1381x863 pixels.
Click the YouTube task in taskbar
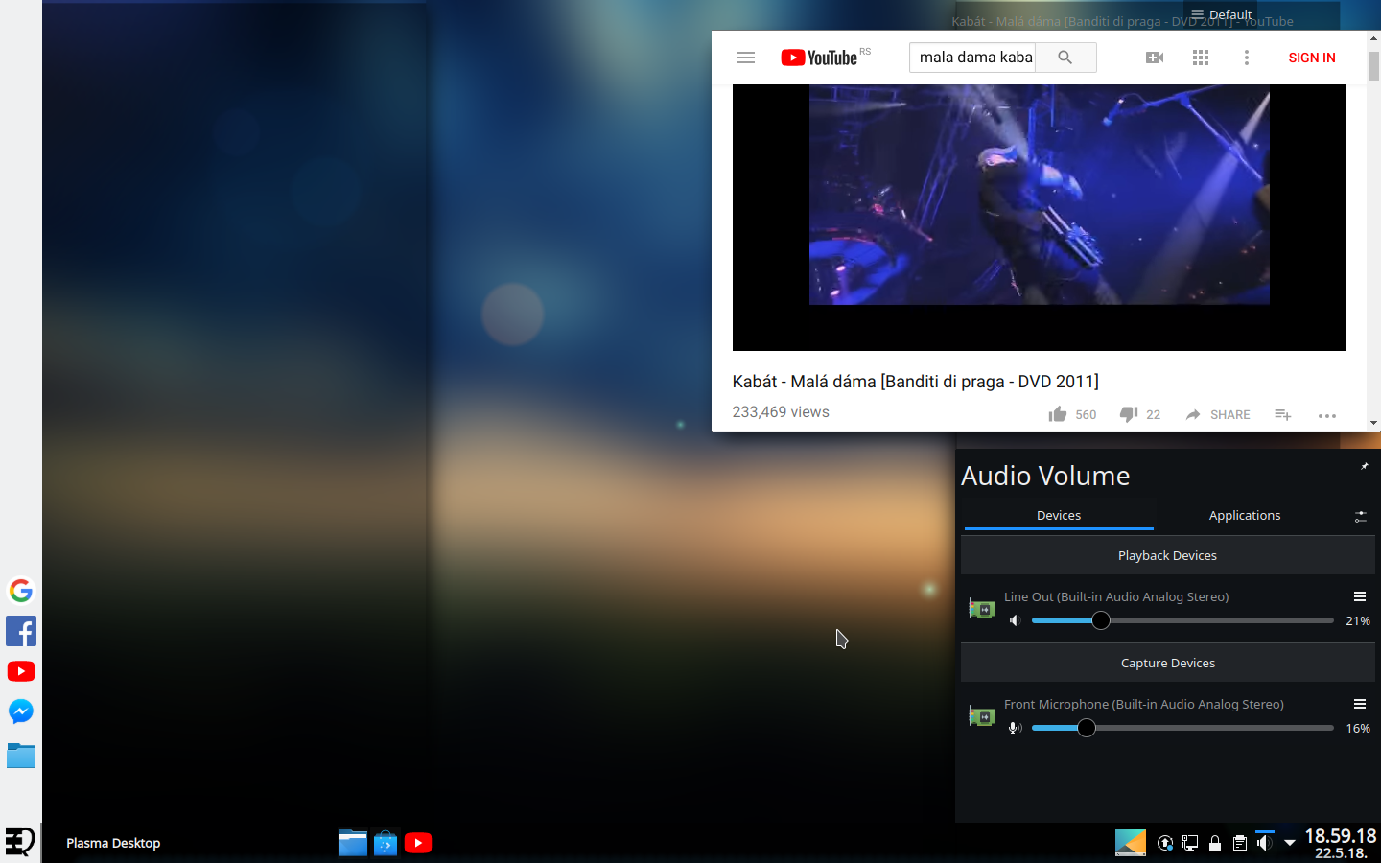[x=418, y=843]
